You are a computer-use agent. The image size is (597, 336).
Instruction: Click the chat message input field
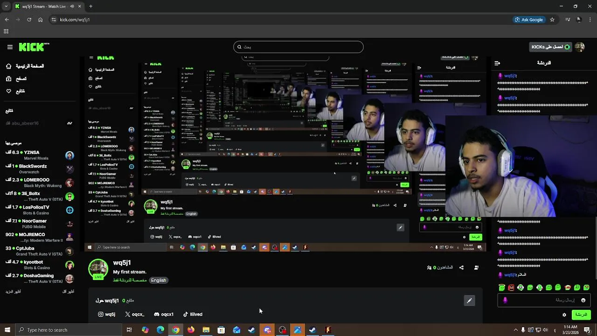point(544,300)
